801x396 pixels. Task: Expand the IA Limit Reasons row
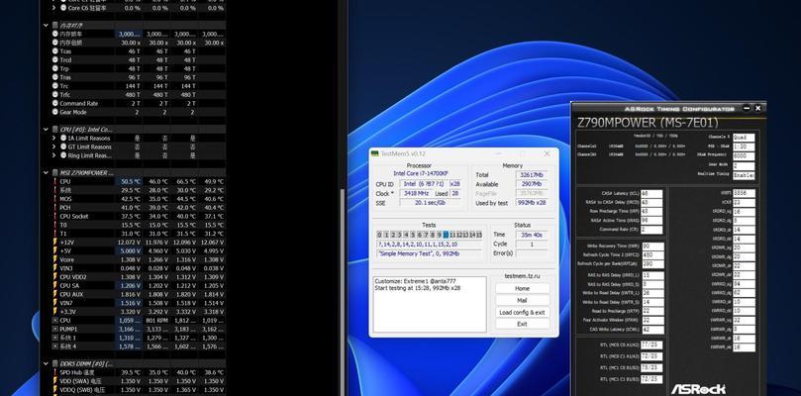pyautogui.click(x=54, y=138)
